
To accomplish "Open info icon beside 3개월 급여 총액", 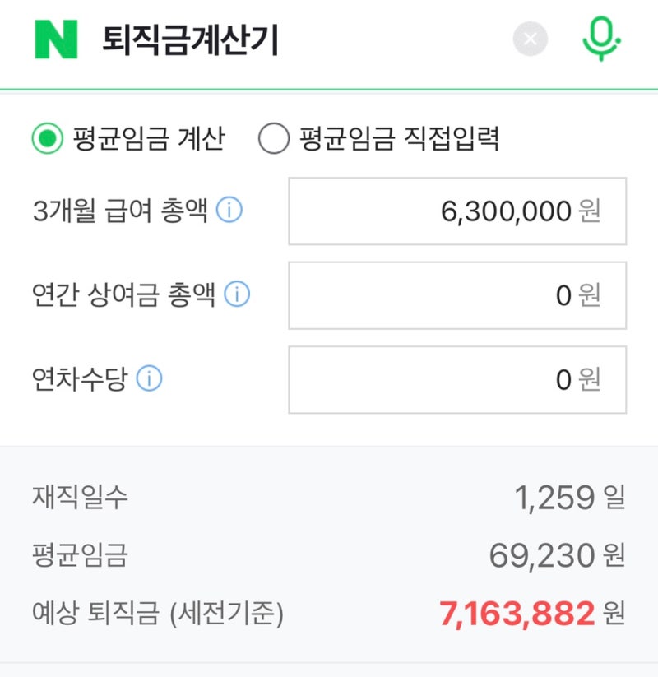I will [229, 210].
